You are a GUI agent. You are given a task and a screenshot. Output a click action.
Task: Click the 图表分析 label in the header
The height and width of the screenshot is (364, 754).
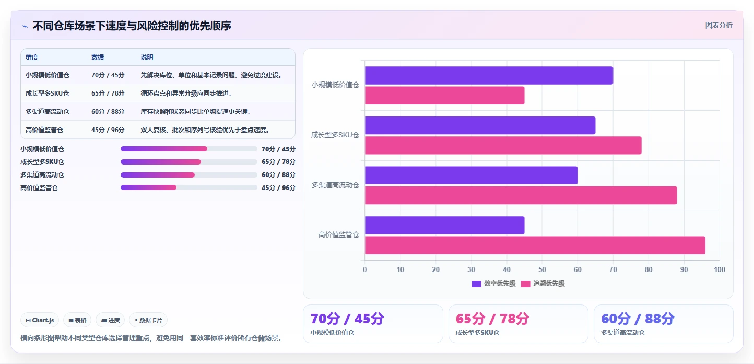coord(718,25)
